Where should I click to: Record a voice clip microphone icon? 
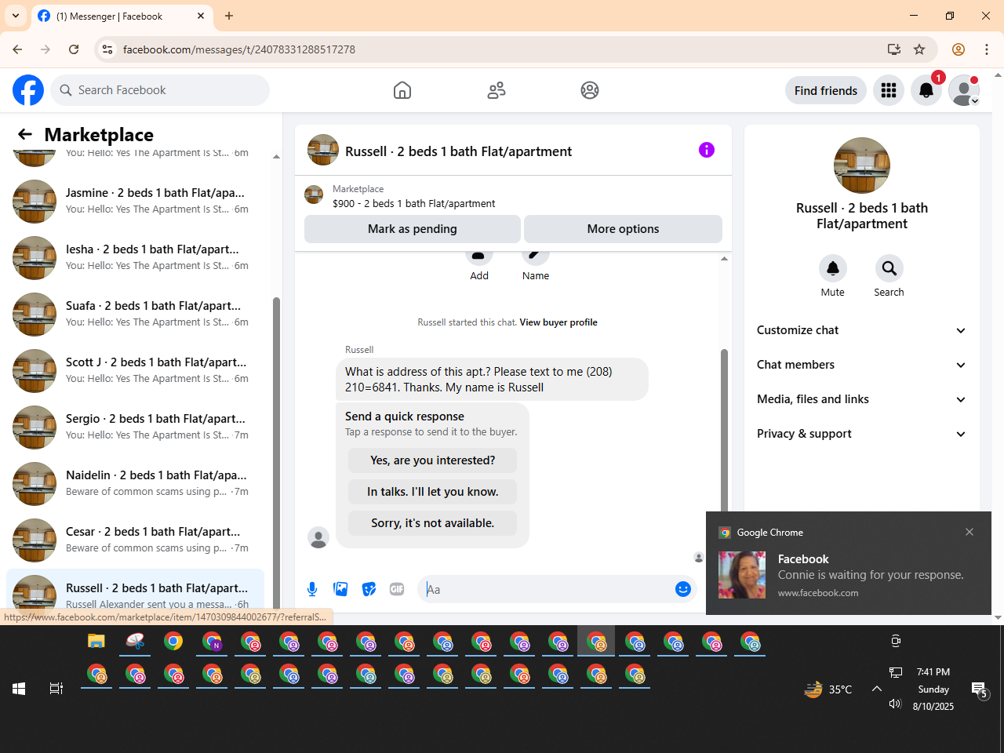pyautogui.click(x=312, y=589)
